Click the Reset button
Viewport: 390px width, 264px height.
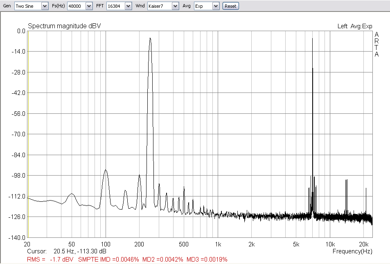click(230, 6)
